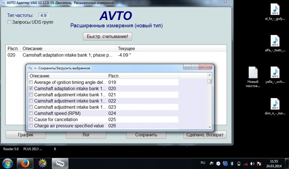The width and height of the screenshot is (289, 169).
Task: Click the AVTO Адаптер main window title icon
Action: click(x=3, y=3)
